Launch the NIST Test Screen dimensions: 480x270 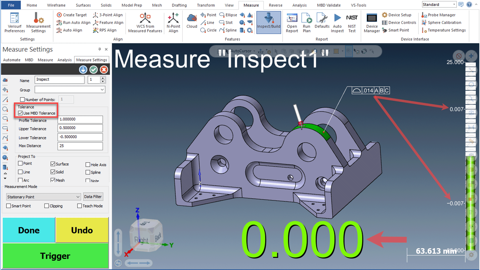coord(352,22)
